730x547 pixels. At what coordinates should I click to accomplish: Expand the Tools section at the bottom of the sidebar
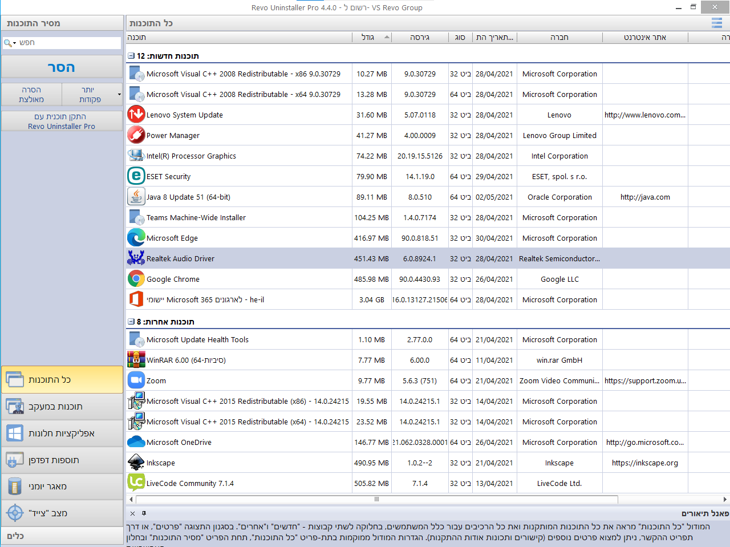(x=62, y=536)
